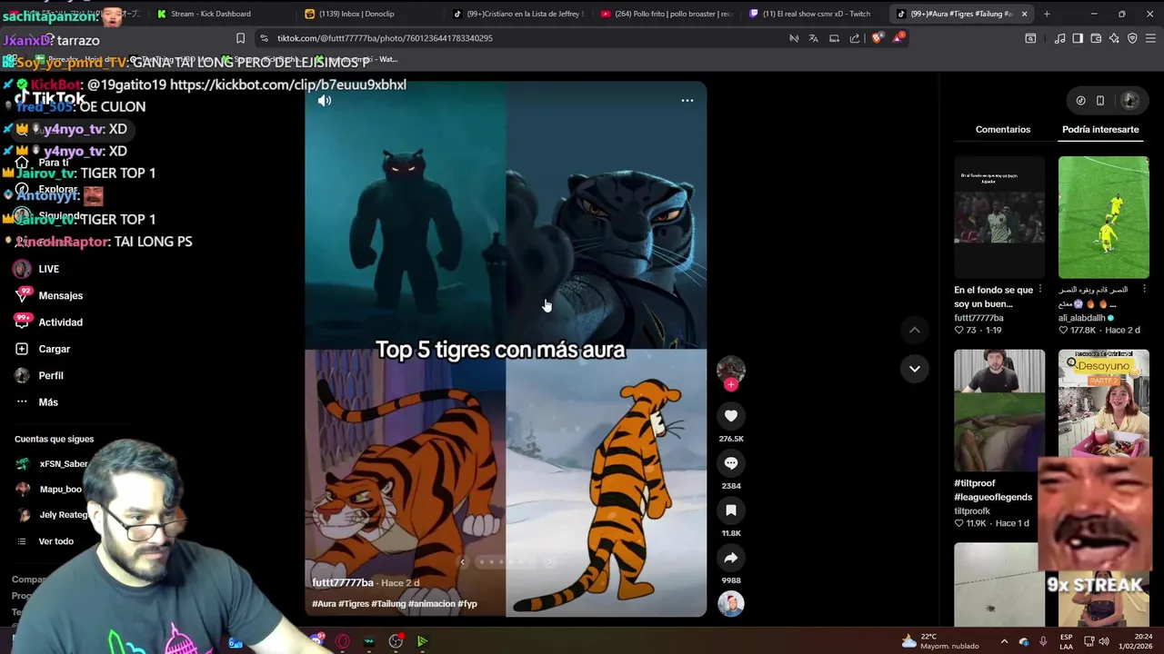Viewport: 1164px width, 654px height.
Task: Open the taskbar microphone icon
Action: [x=1043, y=642]
